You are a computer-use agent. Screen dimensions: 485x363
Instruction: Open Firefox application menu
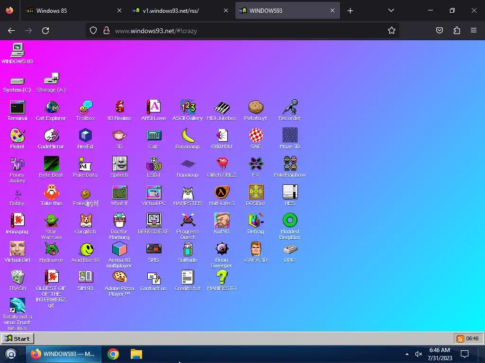coord(474,30)
